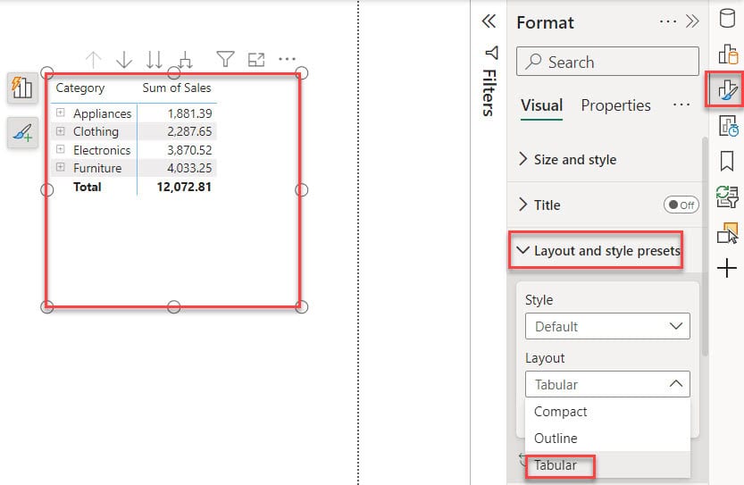
Task: Click the Format pane vertical scrollbar
Action: click(x=705, y=247)
